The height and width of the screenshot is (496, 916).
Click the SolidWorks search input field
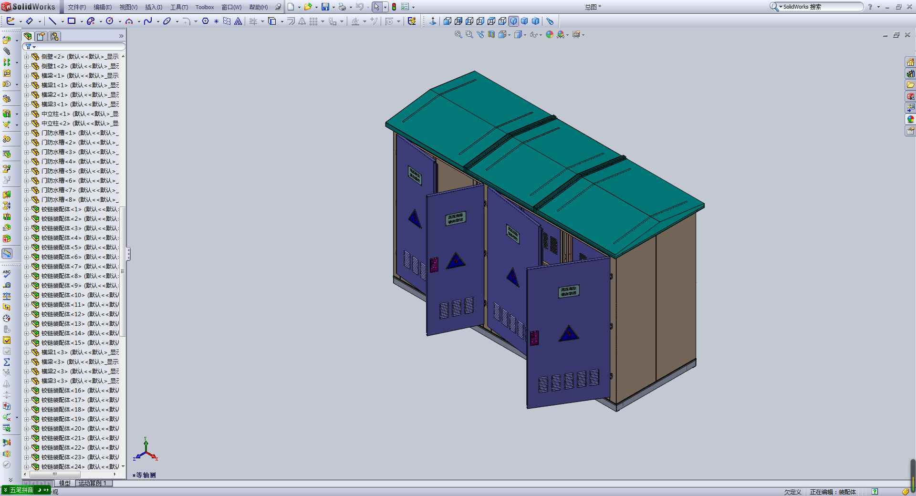(822, 7)
